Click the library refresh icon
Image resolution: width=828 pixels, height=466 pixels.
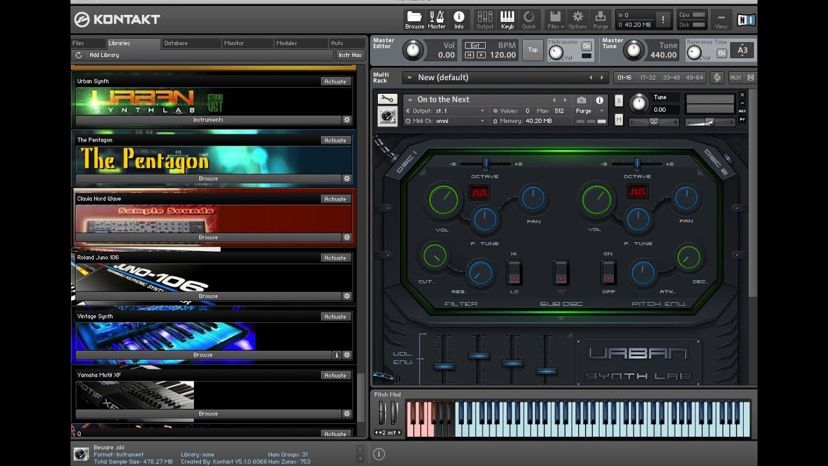pos(79,55)
